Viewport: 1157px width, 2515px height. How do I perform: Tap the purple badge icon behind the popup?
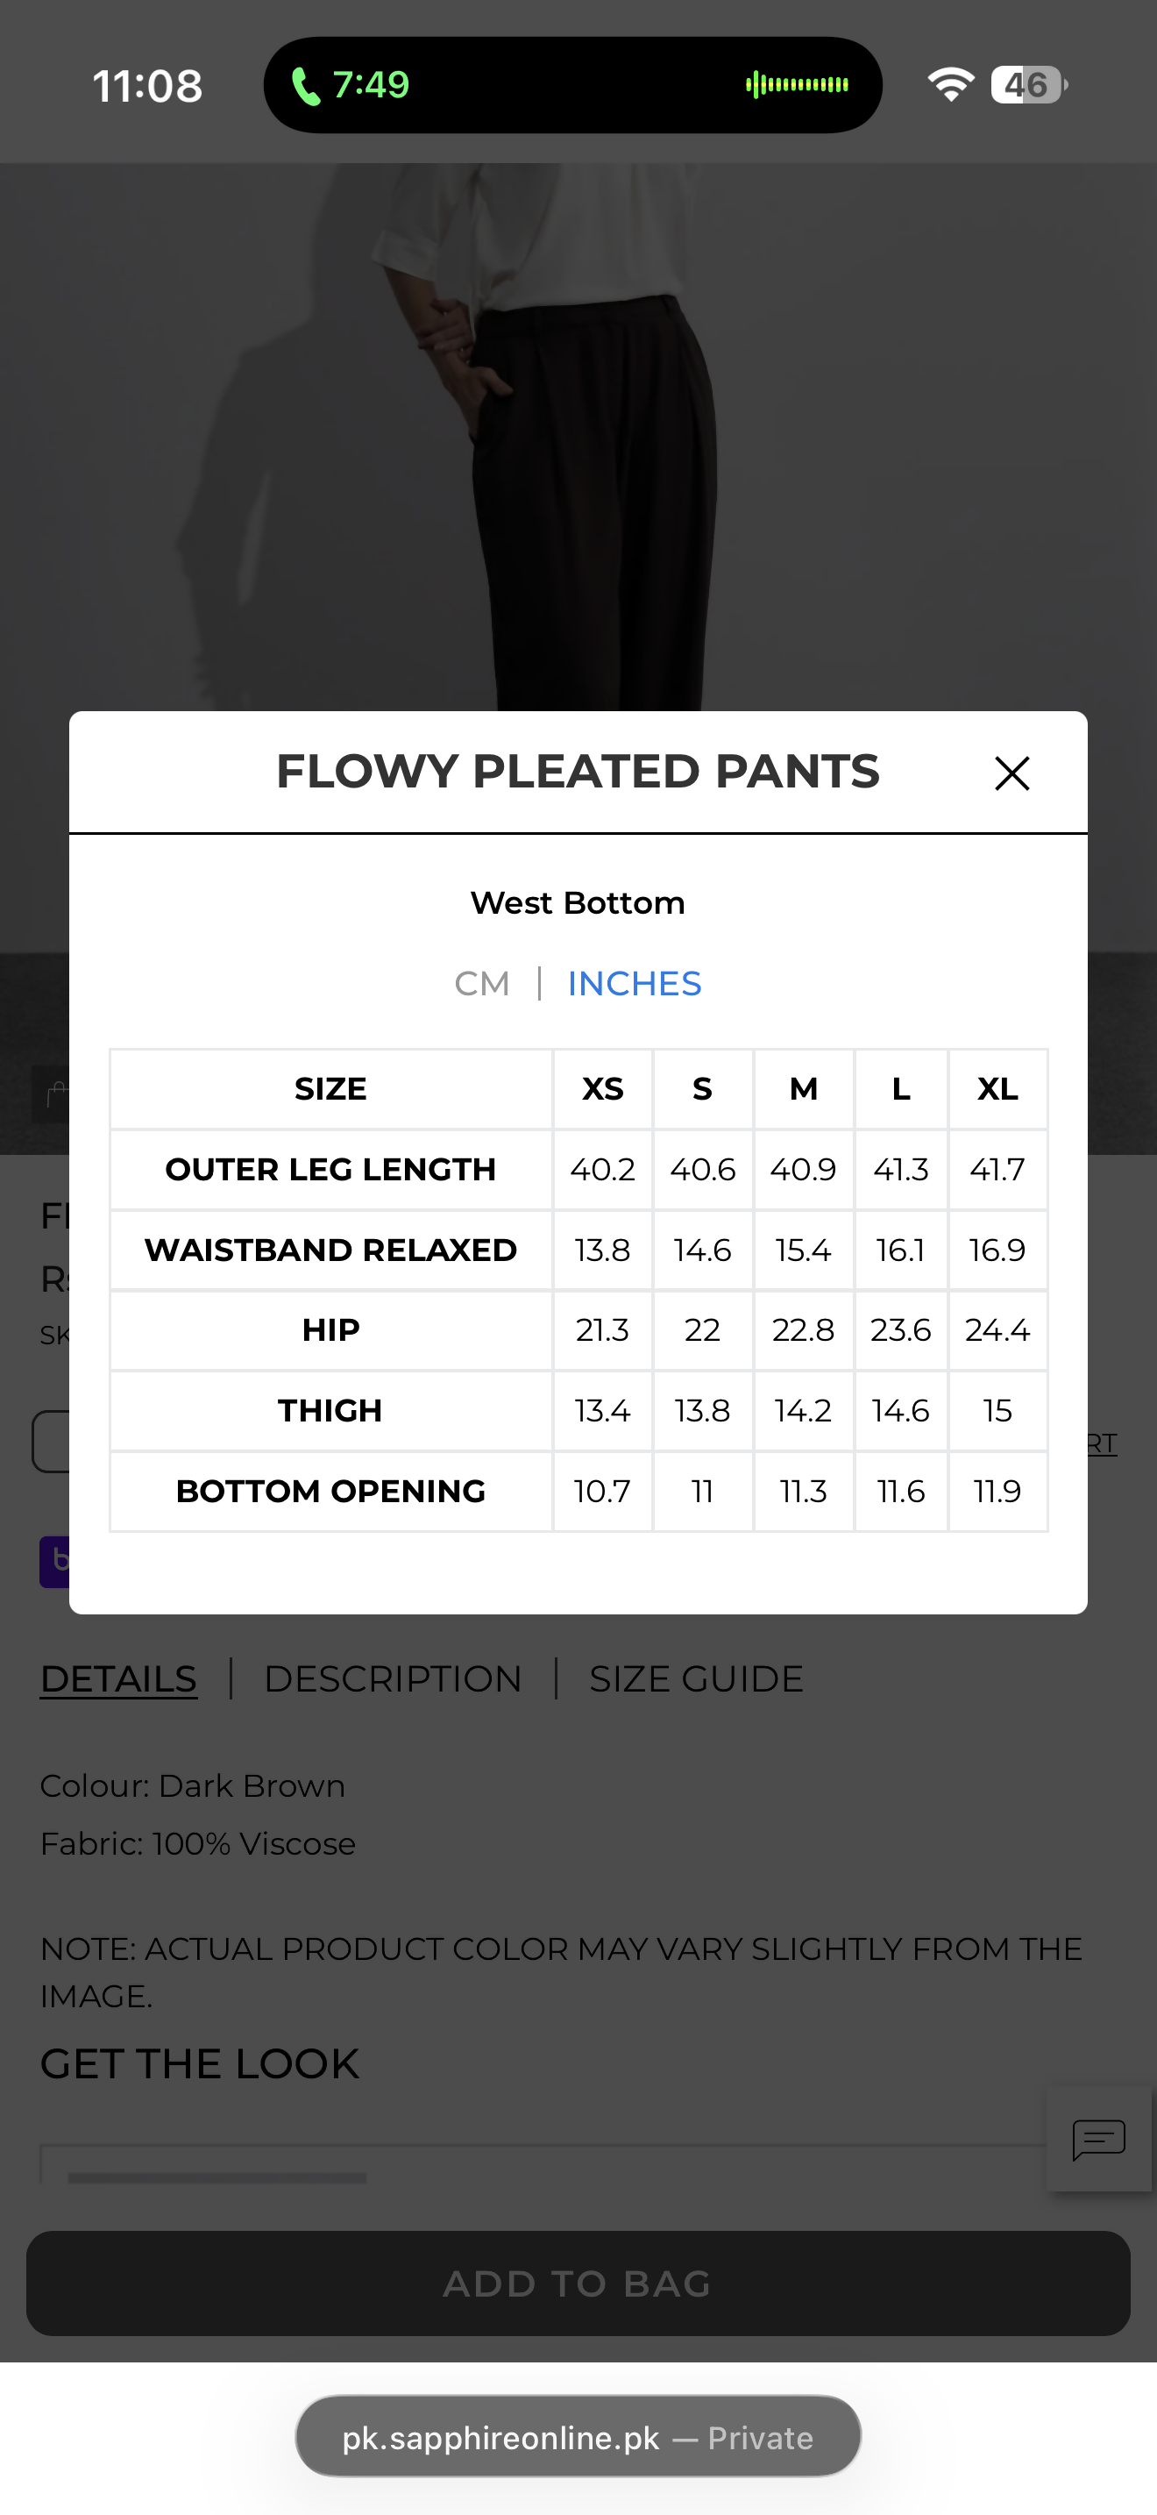point(53,1561)
